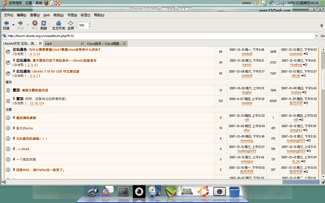Viewport: 325px width, 203px height.
Task: Click the clock showing 12月13日星期四 00:28
Action: [x=303, y=3]
